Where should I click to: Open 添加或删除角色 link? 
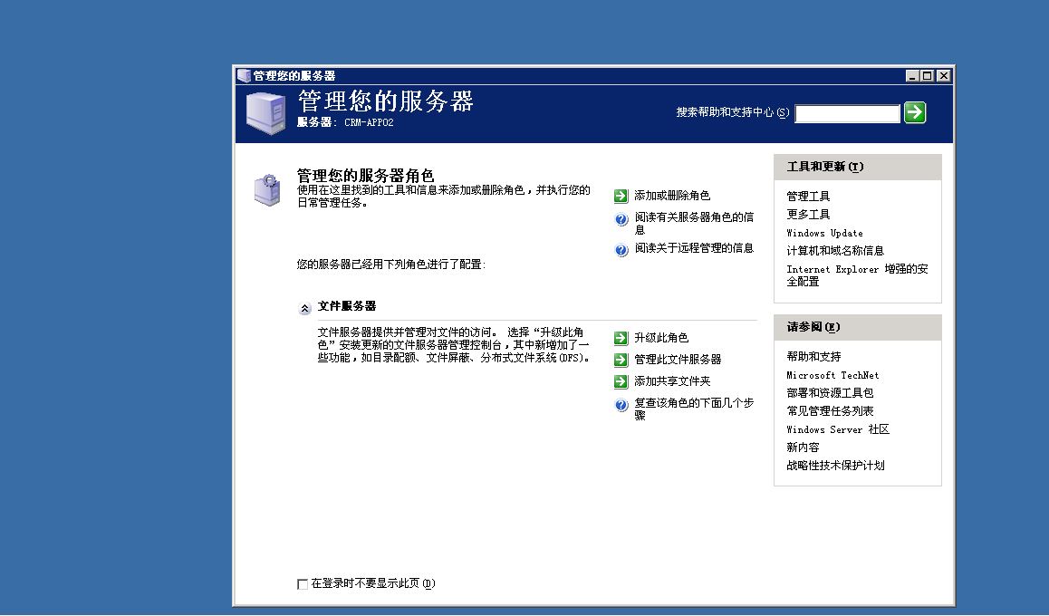(x=671, y=196)
